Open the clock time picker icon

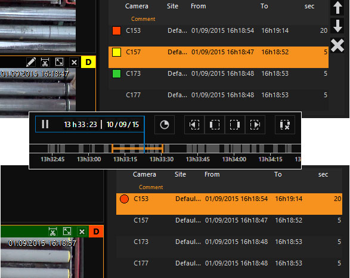165,125
